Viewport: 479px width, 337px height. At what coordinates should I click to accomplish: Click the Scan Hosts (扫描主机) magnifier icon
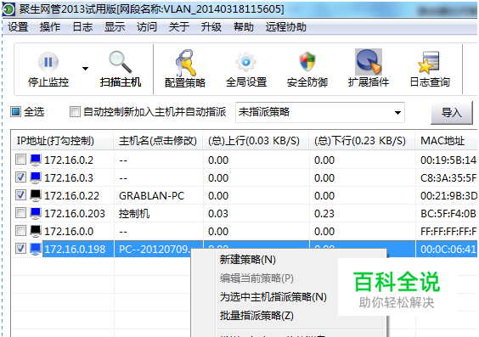pyautogui.click(x=120, y=62)
